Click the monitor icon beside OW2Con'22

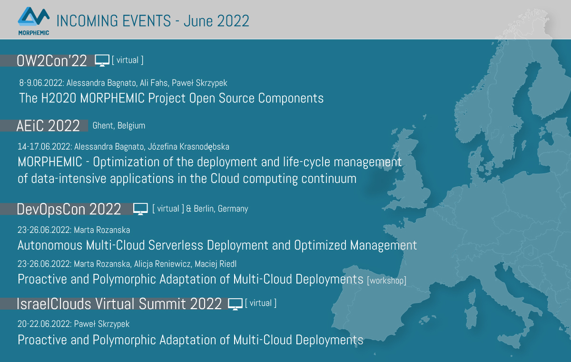(x=102, y=60)
